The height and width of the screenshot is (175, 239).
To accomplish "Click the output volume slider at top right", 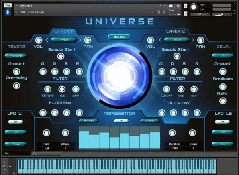I will (222, 14).
